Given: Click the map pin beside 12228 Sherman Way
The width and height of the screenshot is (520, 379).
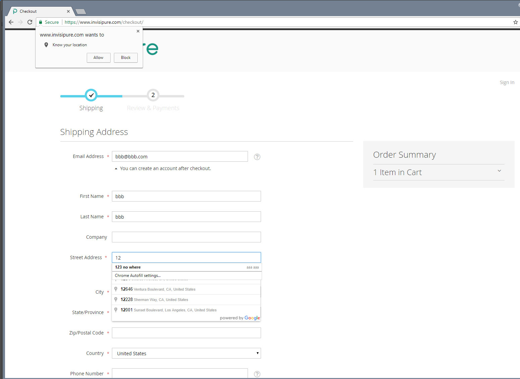Looking at the screenshot, I should [116, 299].
